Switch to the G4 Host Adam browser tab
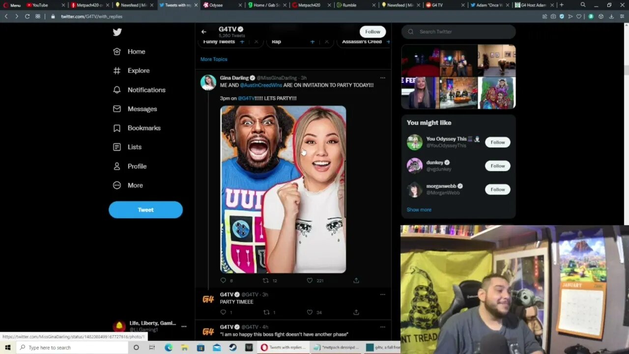Screen dimensions: 629x354 533,5
